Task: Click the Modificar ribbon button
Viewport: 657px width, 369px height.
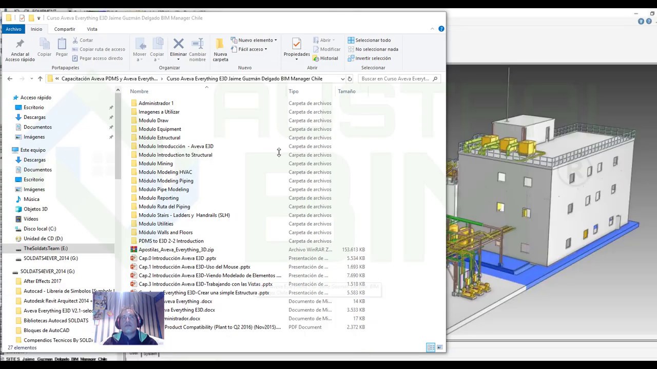Action: pyautogui.click(x=326, y=49)
